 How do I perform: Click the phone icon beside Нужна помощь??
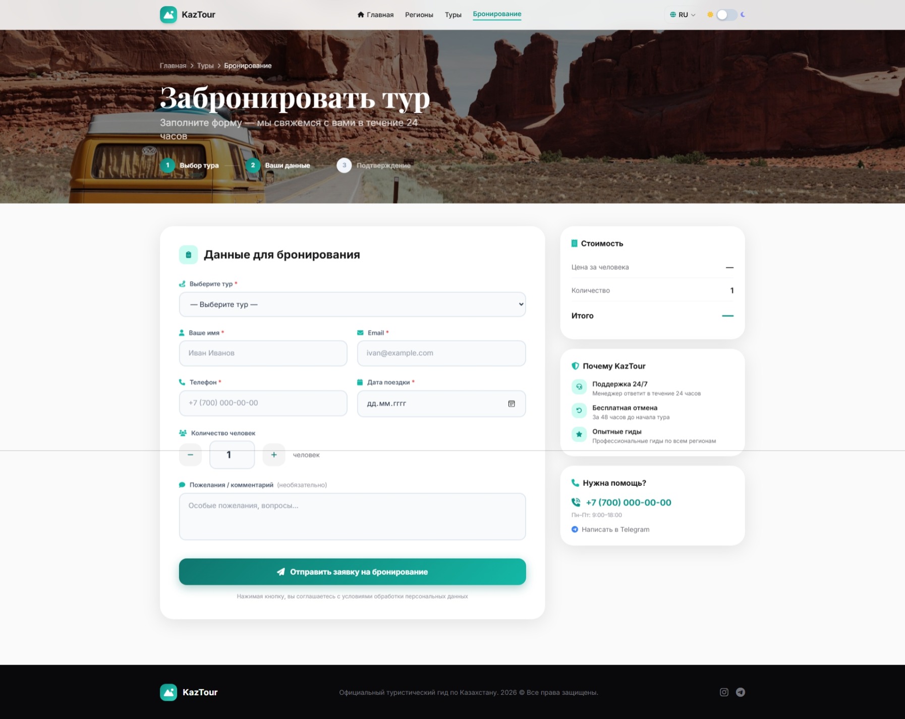[575, 483]
